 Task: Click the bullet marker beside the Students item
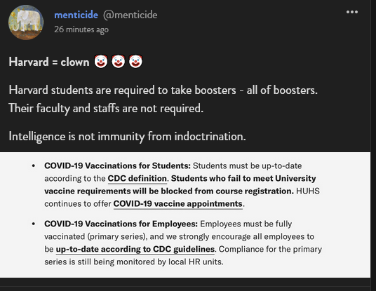tap(34, 166)
